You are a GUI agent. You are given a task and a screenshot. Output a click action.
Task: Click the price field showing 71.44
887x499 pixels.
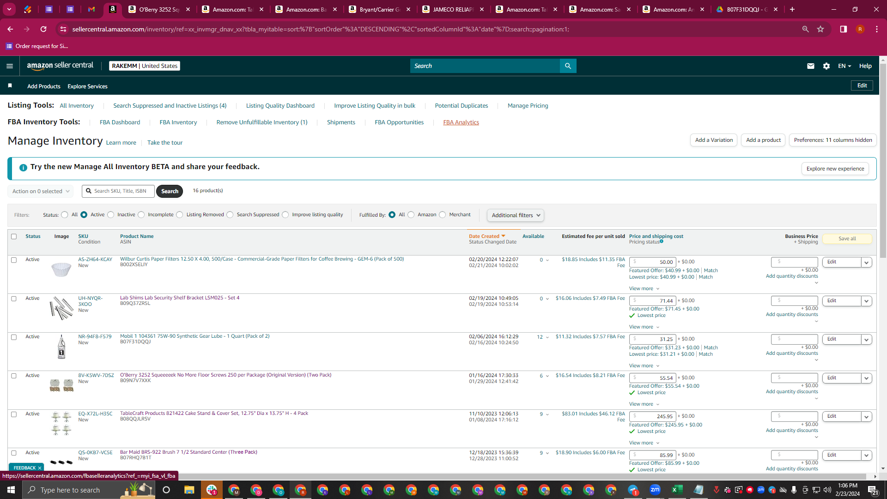click(x=652, y=301)
